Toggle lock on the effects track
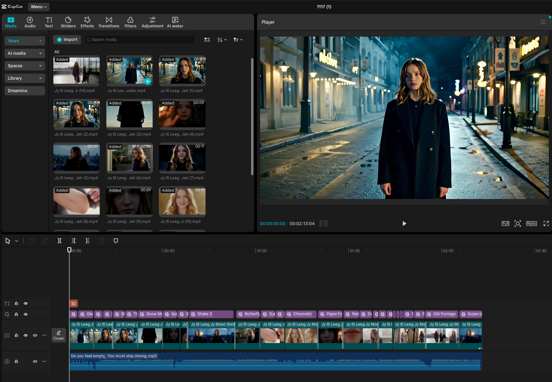This screenshot has height=382, width=552. 16,314
